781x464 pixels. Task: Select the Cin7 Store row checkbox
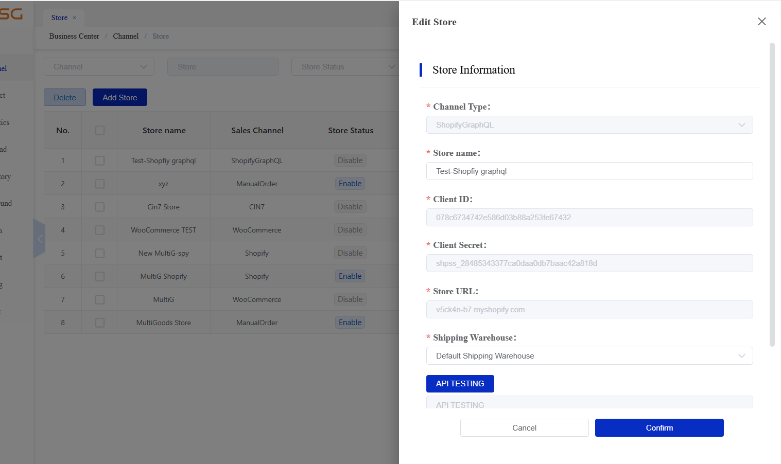pyautogui.click(x=100, y=207)
